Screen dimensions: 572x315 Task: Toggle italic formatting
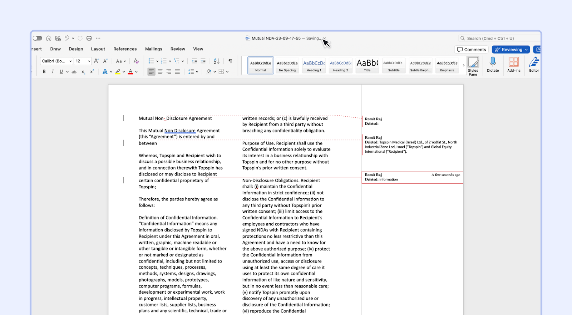point(53,72)
